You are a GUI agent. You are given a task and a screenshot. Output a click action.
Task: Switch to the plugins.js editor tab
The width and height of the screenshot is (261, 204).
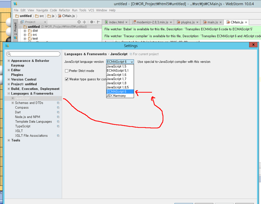point(188,22)
